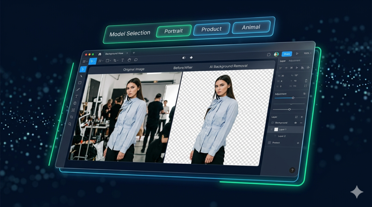The image size is (372, 207).
Task: Select the Text tool in left sidebar
Action: pos(76,96)
